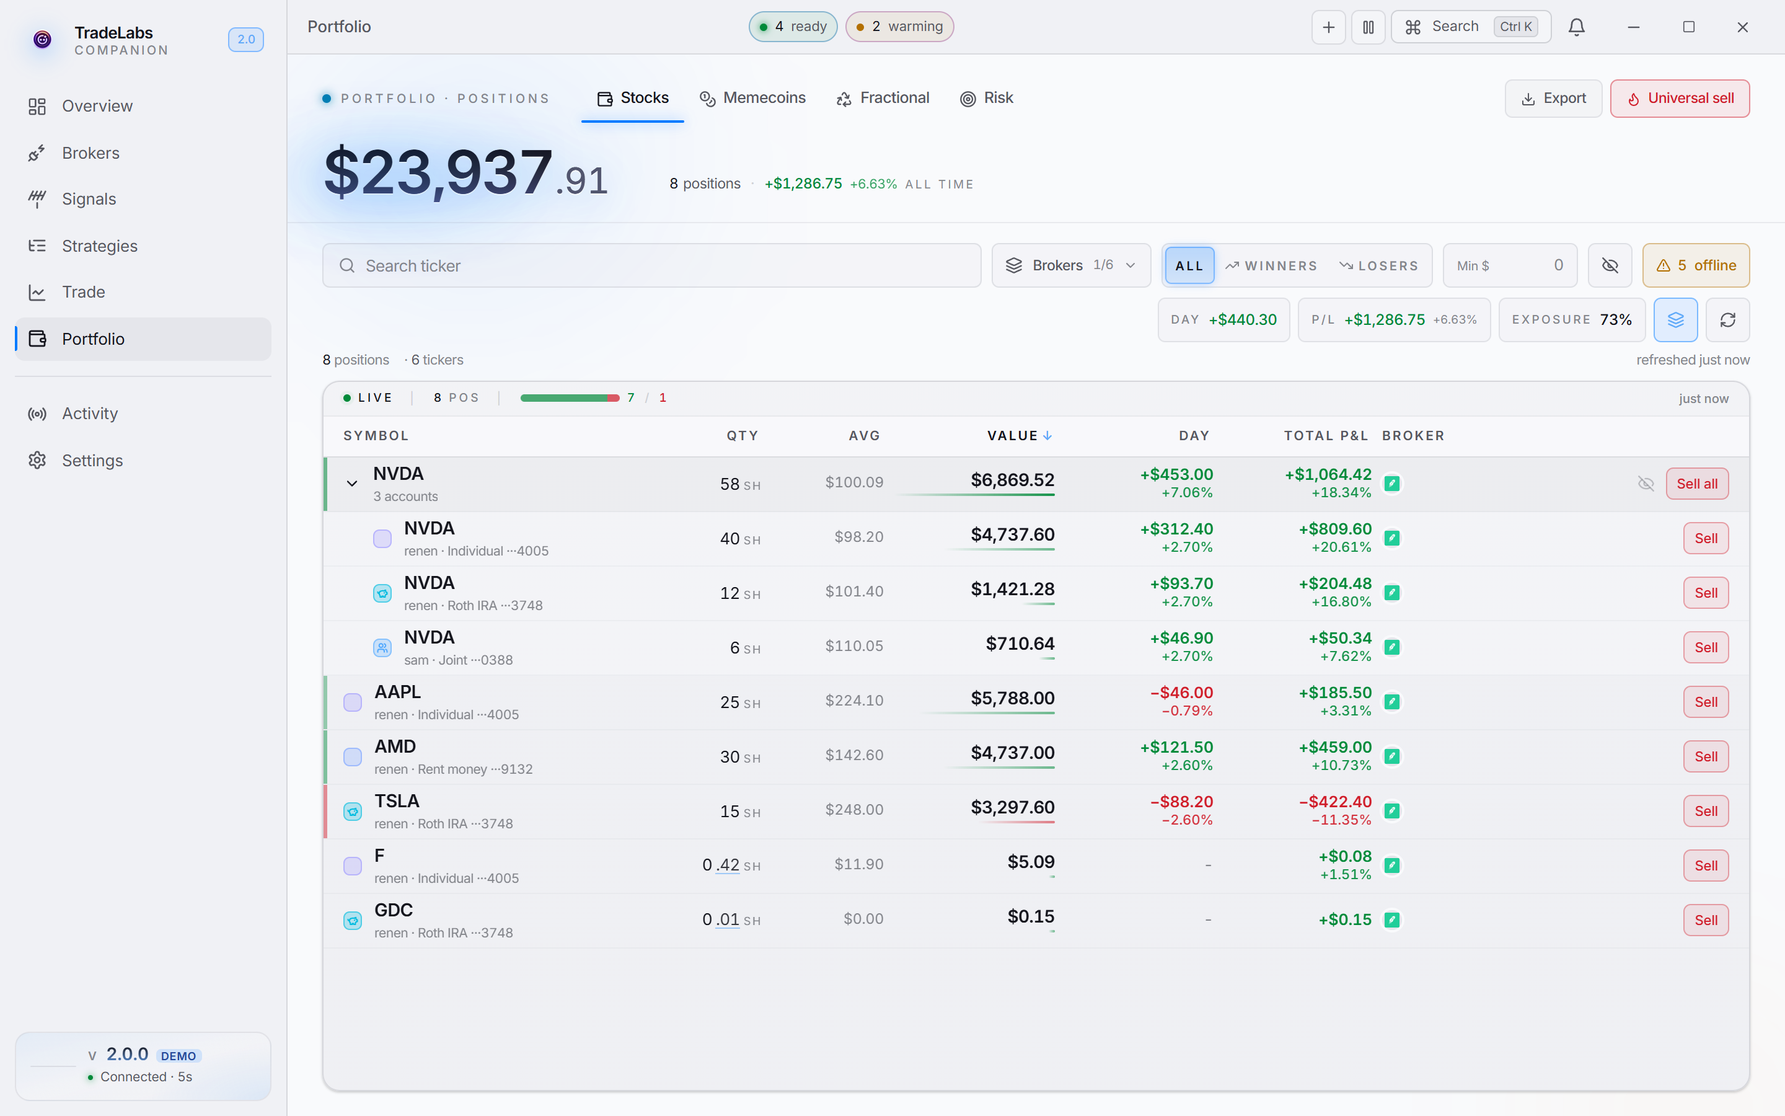This screenshot has width=1785, height=1116.
Task: Click broker badge on NVDA Joint sub-row
Action: [x=1392, y=647]
